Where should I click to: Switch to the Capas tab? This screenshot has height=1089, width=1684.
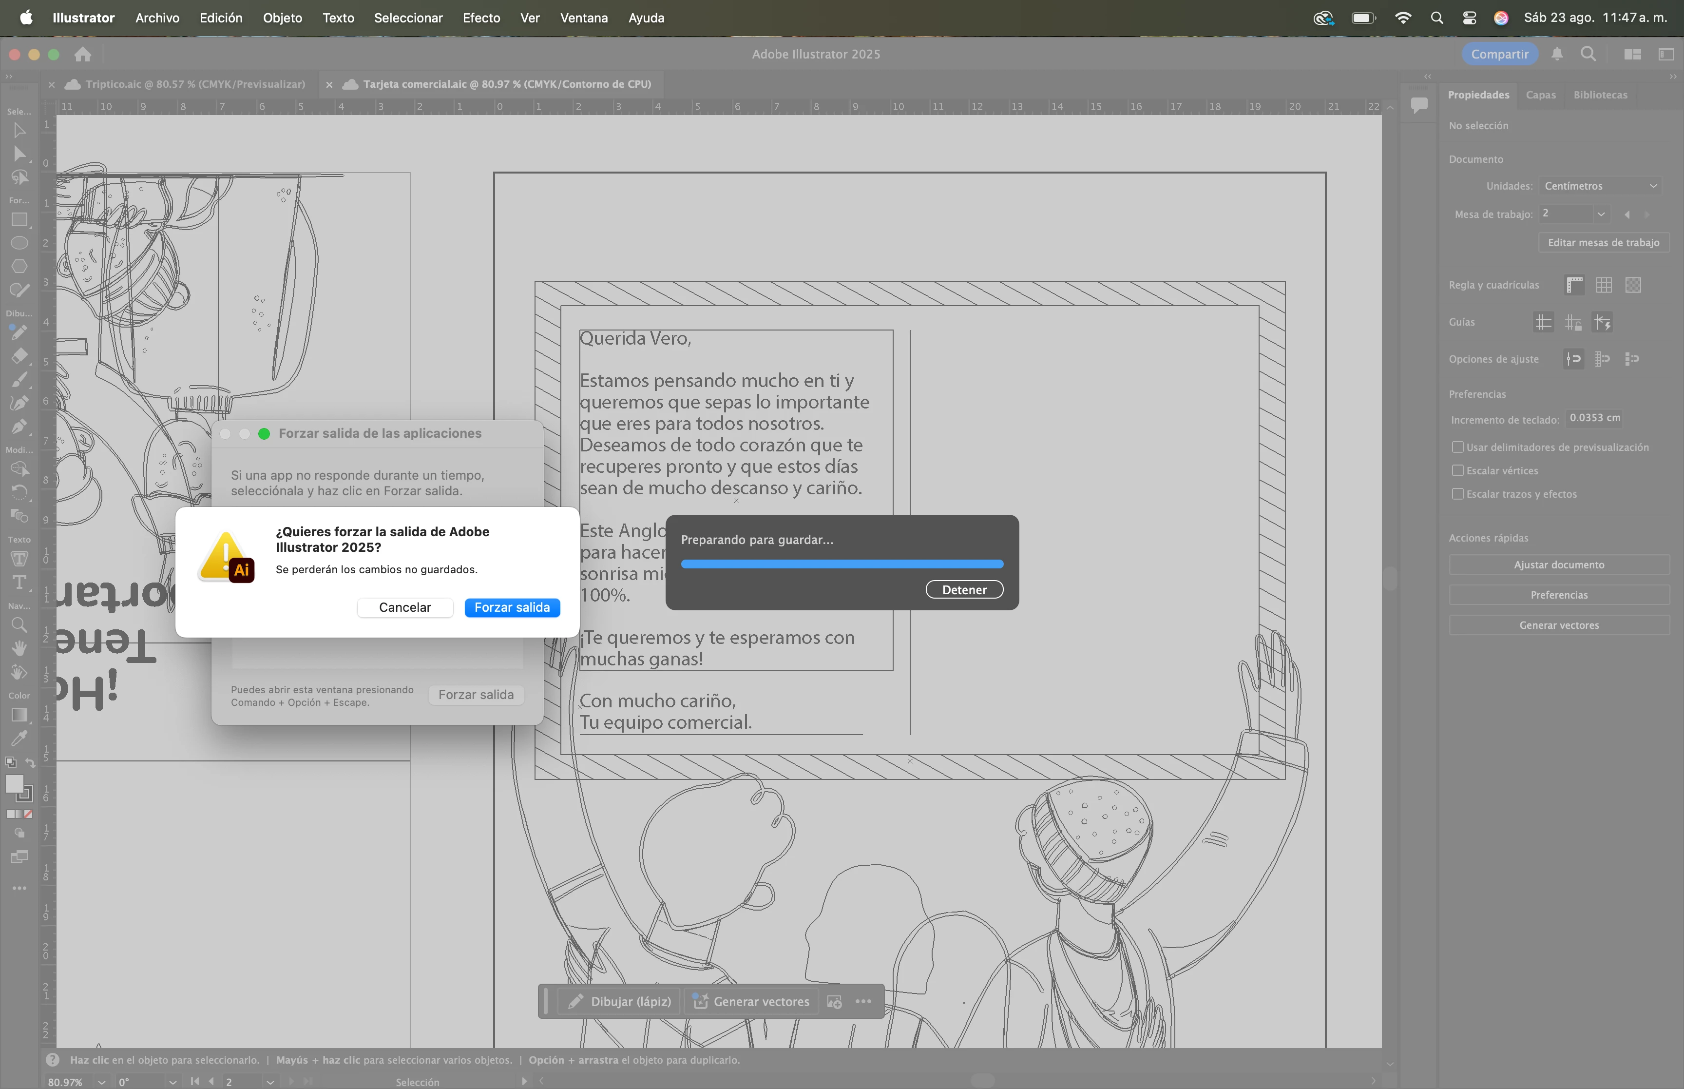click(x=1541, y=95)
